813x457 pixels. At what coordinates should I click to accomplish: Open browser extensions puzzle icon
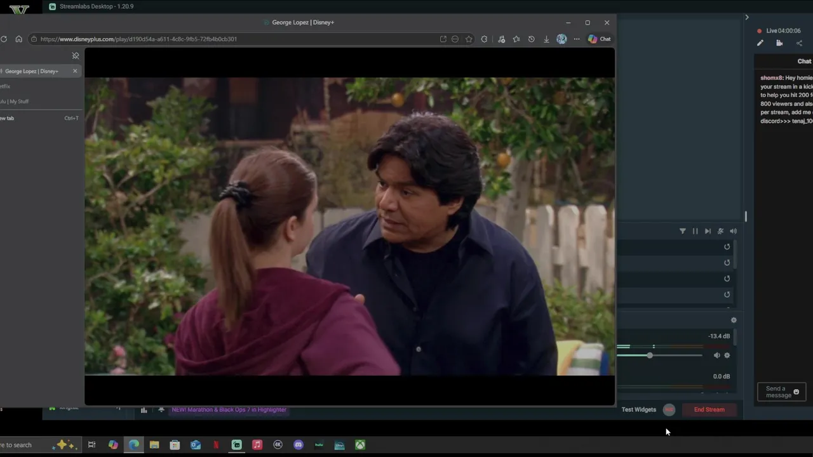(484, 39)
